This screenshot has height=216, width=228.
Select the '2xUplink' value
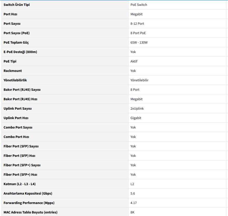137,108
